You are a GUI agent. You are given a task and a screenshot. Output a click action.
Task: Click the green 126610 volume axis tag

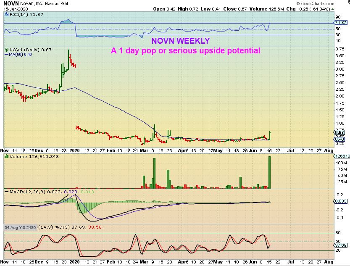pyautogui.click(x=340, y=156)
